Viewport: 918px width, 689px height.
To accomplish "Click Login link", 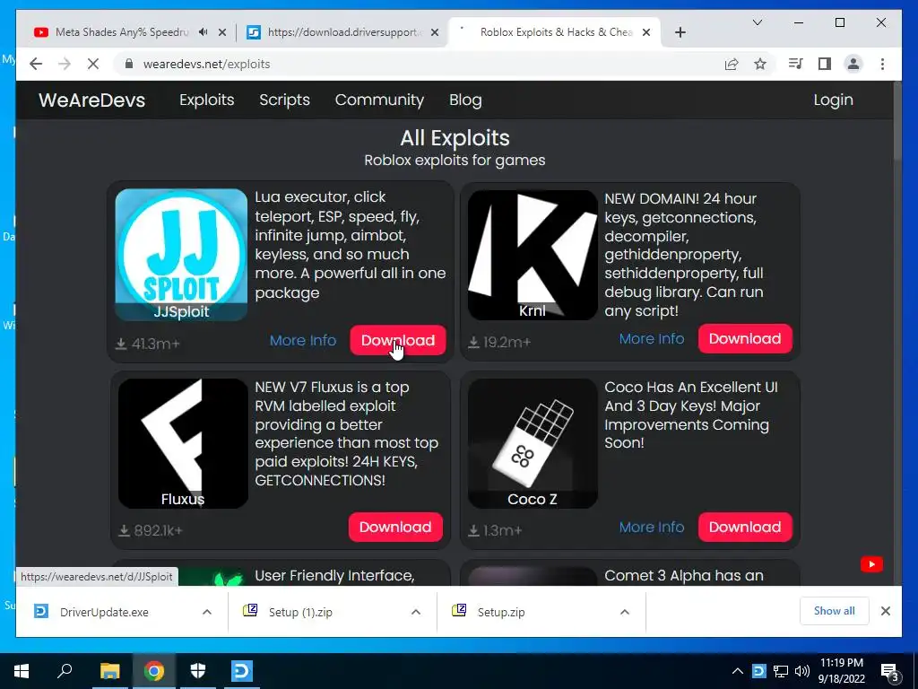I will (x=833, y=100).
